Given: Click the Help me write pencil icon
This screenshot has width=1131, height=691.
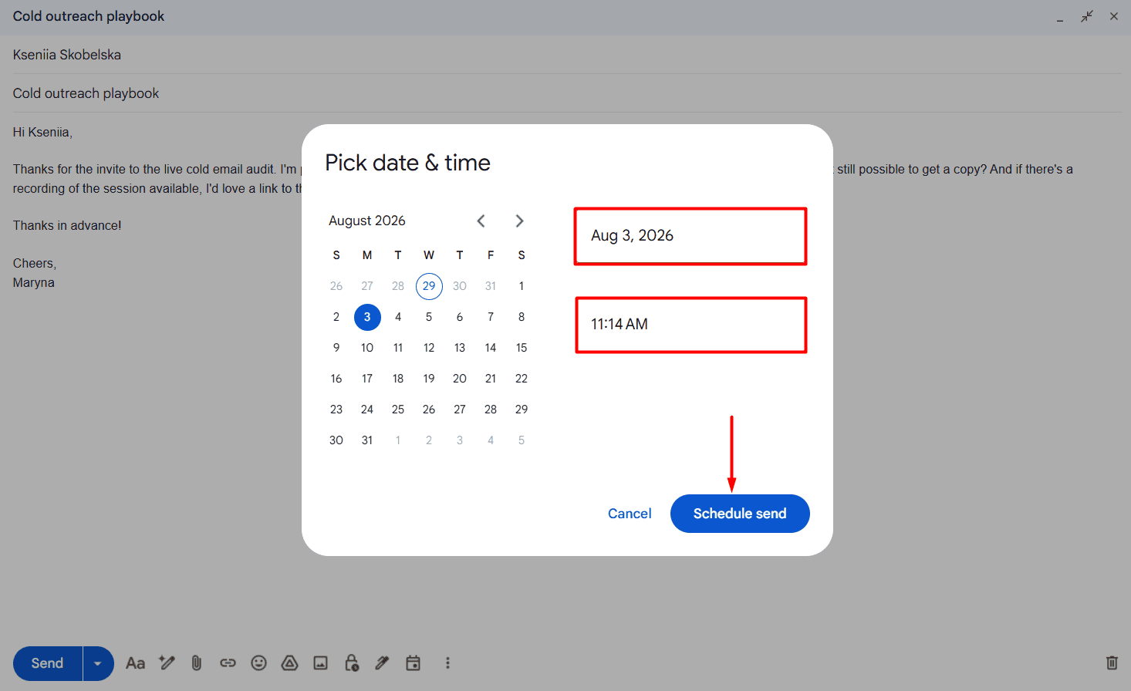Looking at the screenshot, I should tap(167, 662).
